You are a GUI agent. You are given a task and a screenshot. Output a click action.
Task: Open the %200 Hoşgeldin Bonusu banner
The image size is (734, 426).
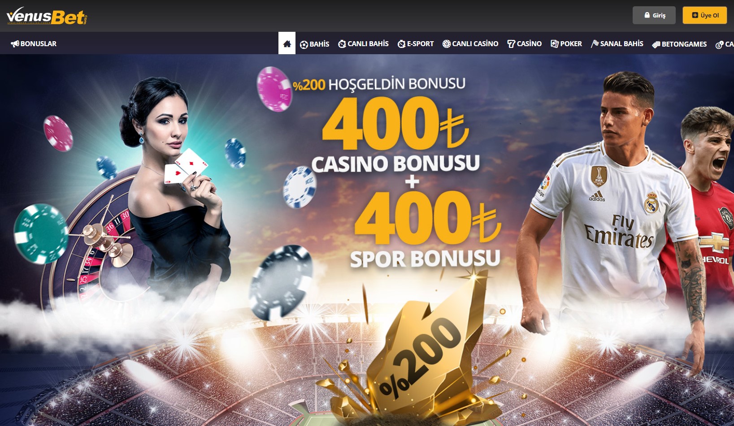367,240
